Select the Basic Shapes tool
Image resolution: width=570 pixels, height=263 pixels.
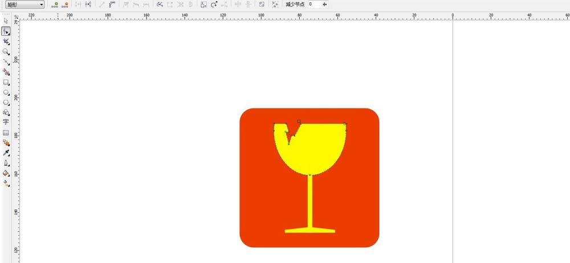click(6, 112)
